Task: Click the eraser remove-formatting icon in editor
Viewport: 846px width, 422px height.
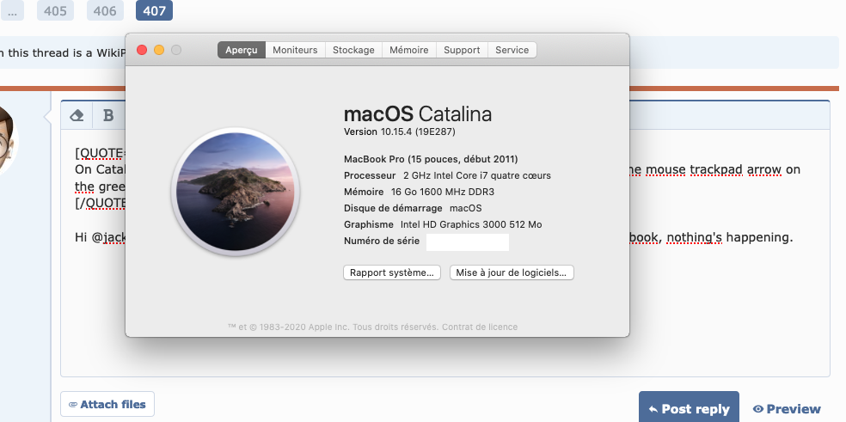Action: click(77, 115)
